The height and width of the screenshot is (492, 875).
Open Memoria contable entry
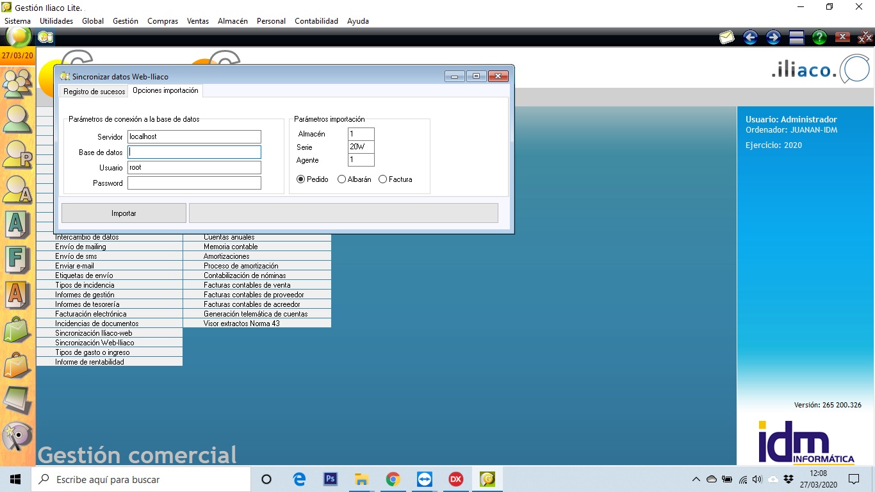coord(258,247)
